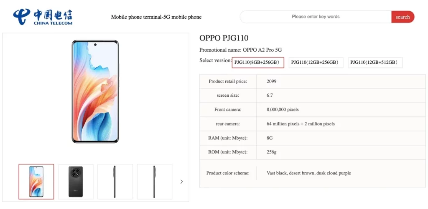Image resolution: width=428 pixels, height=209 pixels.
Task: Click the China Telecom logo
Action: pos(43,16)
